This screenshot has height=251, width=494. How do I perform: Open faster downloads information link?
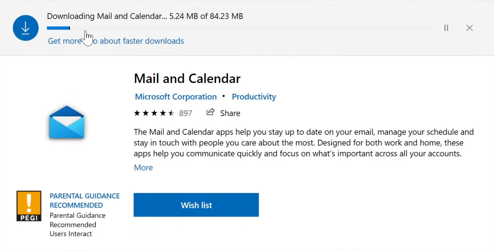coord(116,41)
